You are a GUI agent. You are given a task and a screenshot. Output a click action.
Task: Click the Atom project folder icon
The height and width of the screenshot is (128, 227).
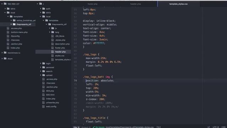(5, 58)
